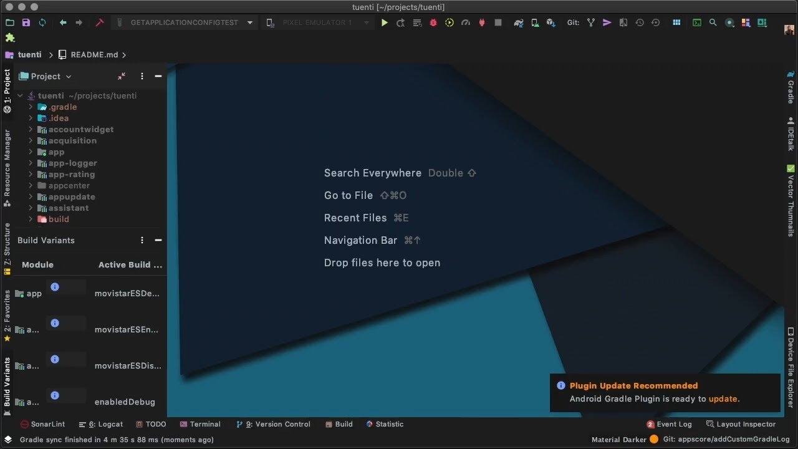Open the Z: Structure side tab
Screen dimensions: 798x449
(7, 249)
